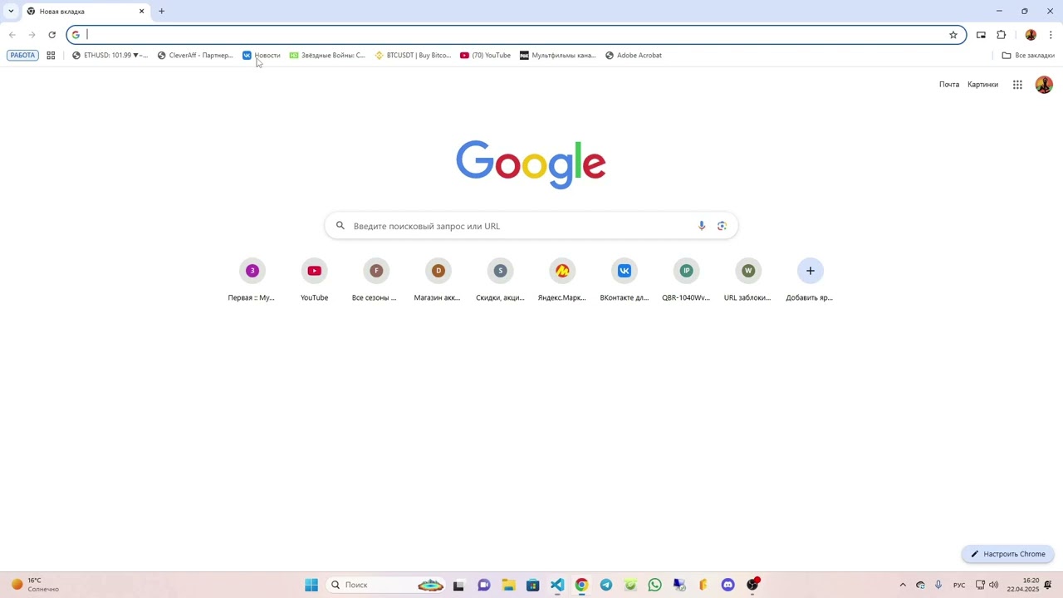The width and height of the screenshot is (1063, 598).
Task: Open a new tab with the plus button
Action: pyautogui.click(x=161, y=12)
